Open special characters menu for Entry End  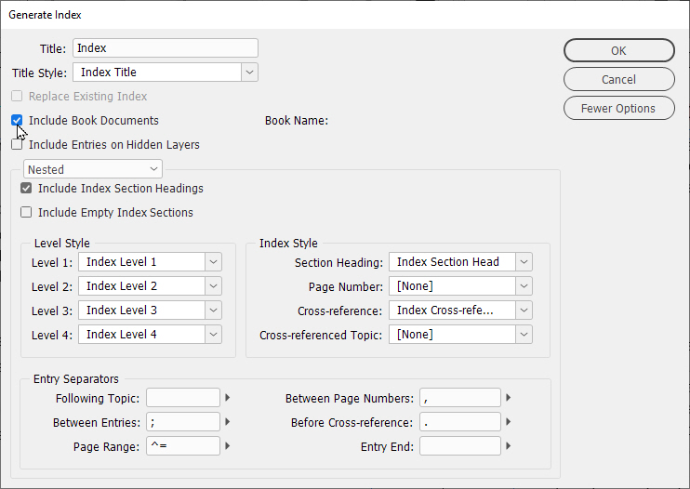pyautogui.click(x=509, y=446)
